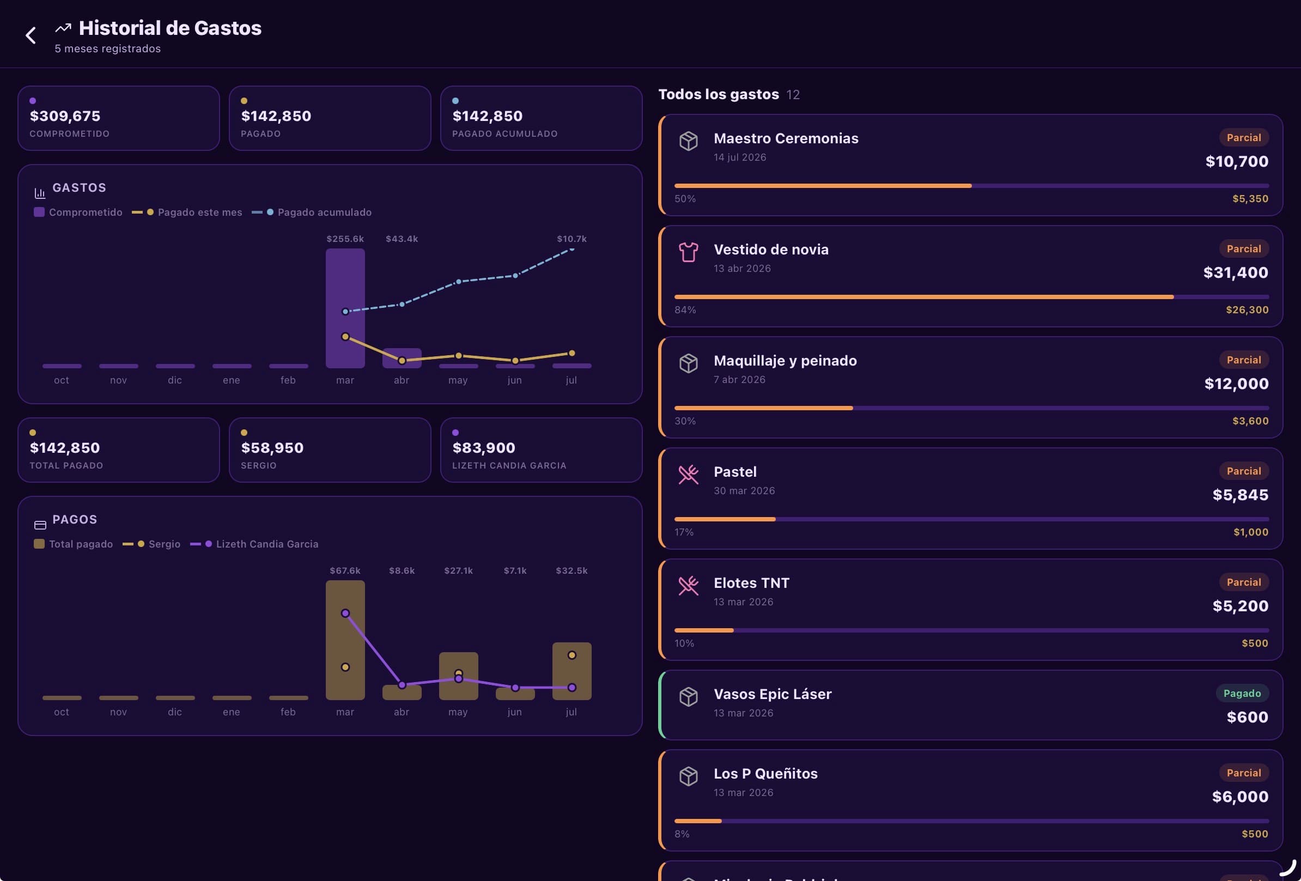The image size is (1301, 881).
Task: Open the Sergio $58,950 payment card
Action: click(330, 450)
